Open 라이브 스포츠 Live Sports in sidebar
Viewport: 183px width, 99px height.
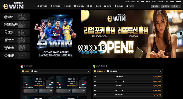click(x=15, y=24)
